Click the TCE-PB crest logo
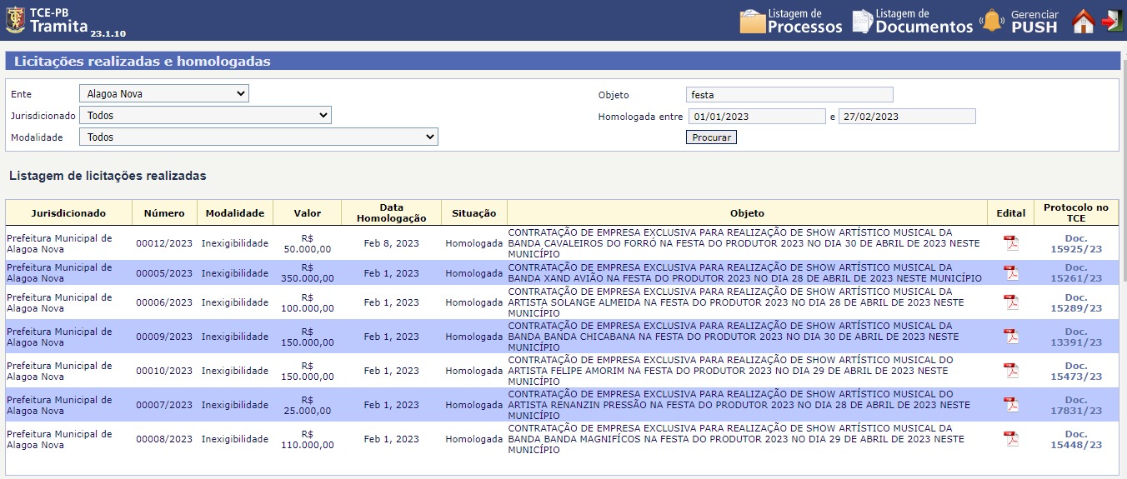The width and height of the screenshot is (1127, 479). point(15,20)
